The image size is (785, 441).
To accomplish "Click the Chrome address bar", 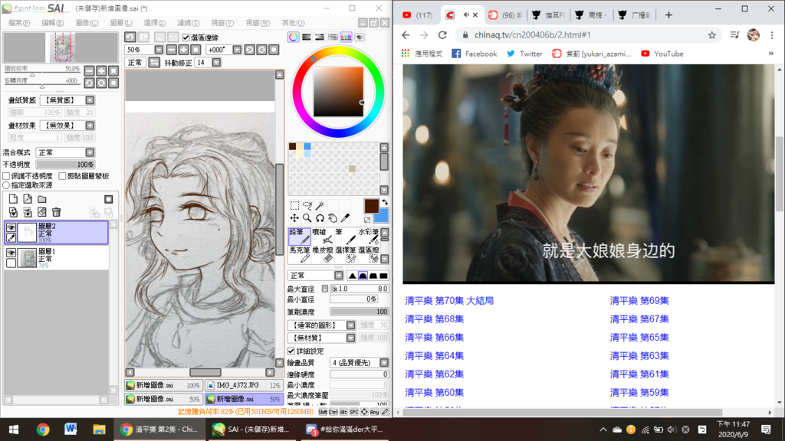I will 586,35.
